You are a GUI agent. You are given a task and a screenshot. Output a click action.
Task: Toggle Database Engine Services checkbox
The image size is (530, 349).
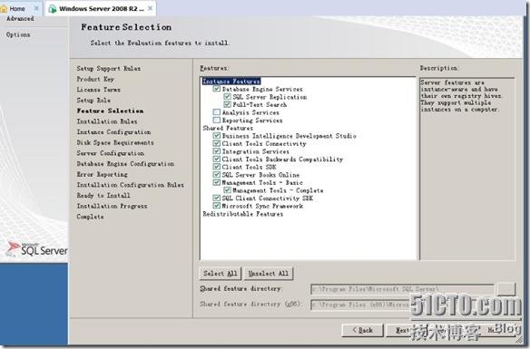[x=217, y=89]
